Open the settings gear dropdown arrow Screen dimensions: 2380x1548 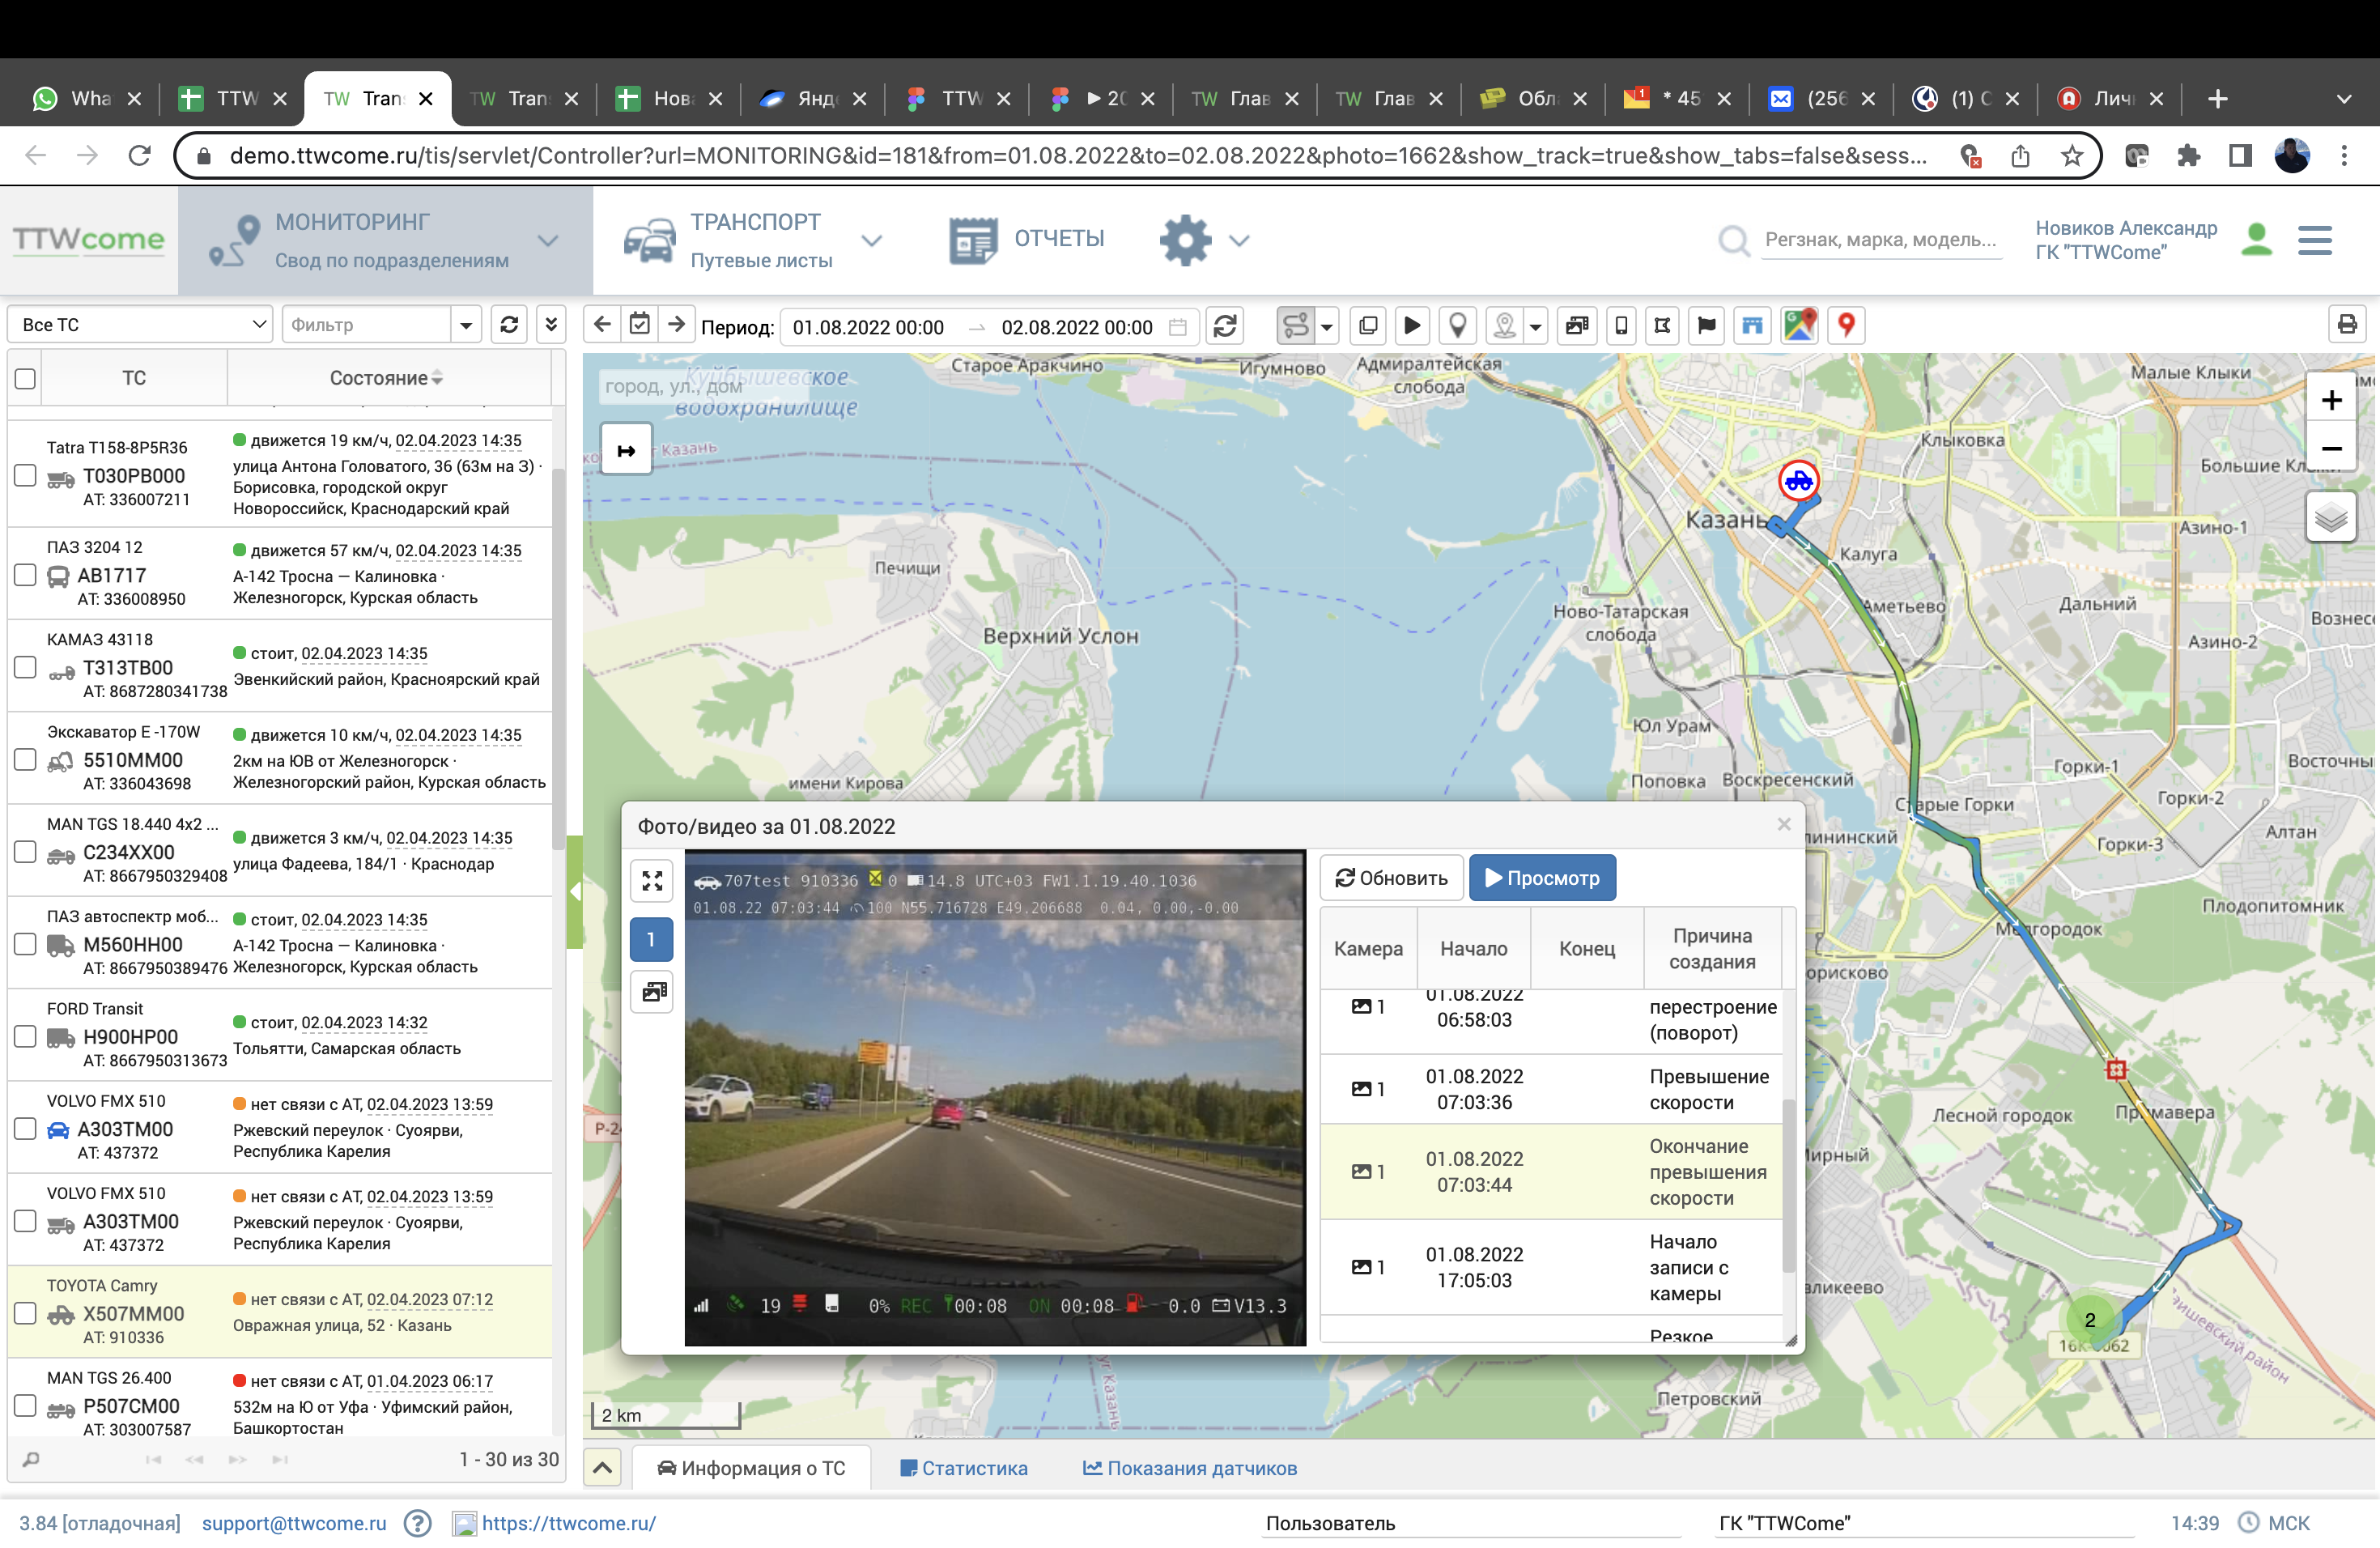(x=1239, y=241)
